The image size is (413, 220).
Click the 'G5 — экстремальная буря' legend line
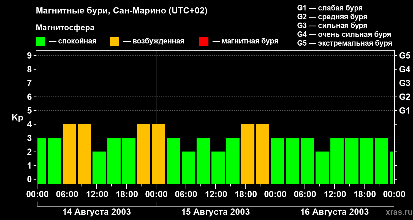(345, 43)
